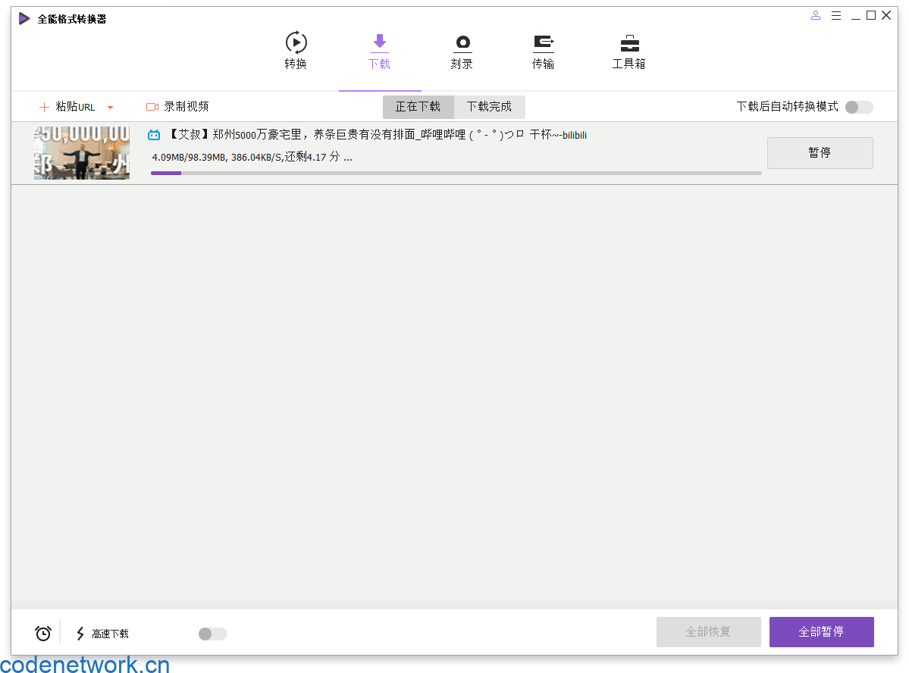This screenshot has height=673, width=909.
Task: Click the download progress bar
Action: 455,173
